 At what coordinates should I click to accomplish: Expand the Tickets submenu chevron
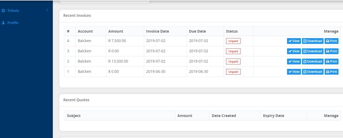(47, 10)
